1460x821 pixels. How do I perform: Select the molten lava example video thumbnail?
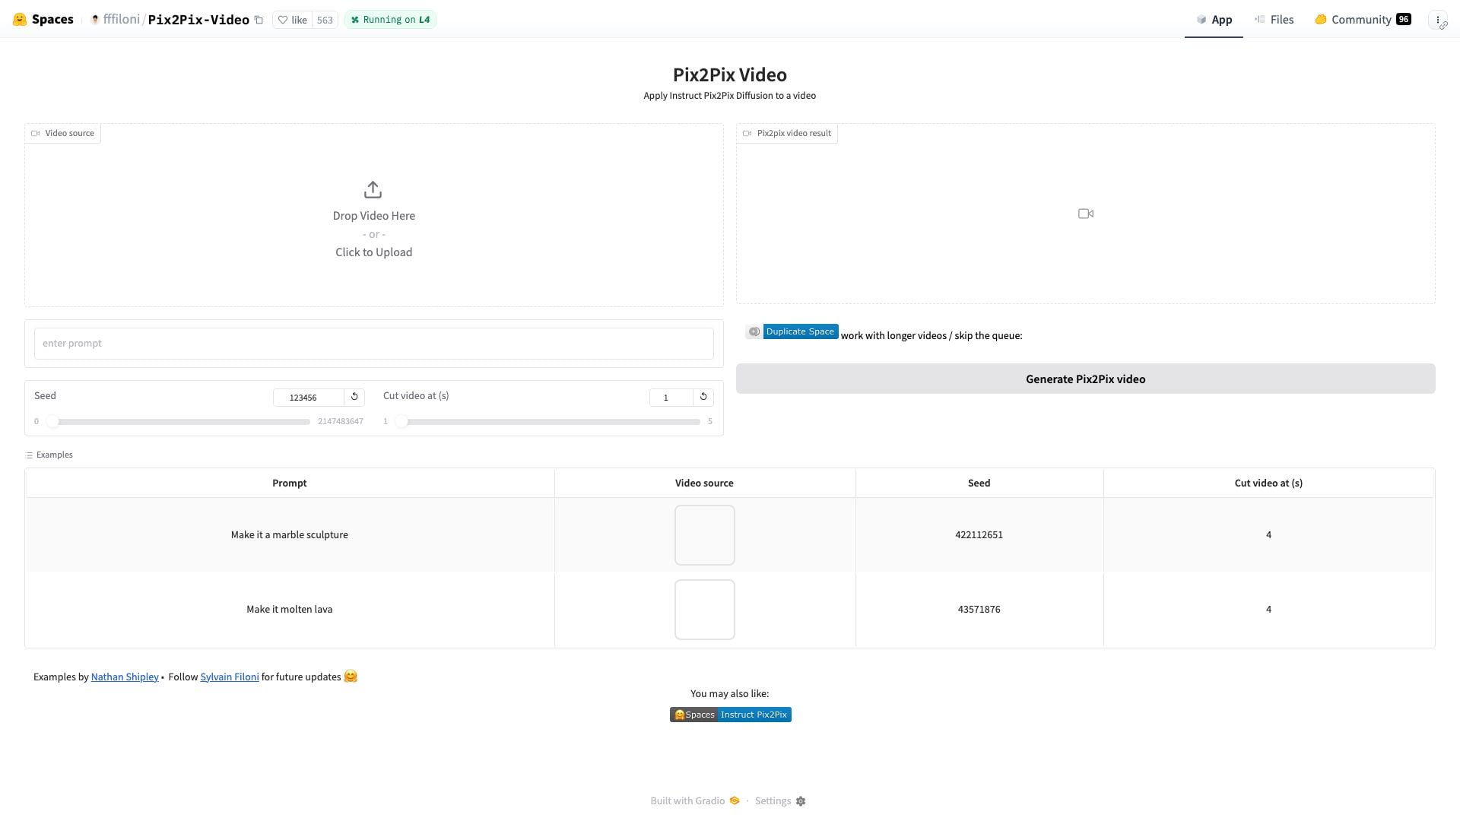point(704,610)
